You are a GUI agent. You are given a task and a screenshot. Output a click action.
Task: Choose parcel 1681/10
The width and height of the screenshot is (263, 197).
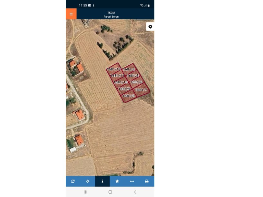point(121,82)
